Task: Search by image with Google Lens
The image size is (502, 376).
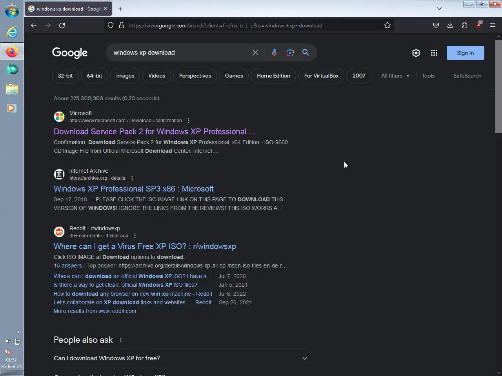Action: coord(290,52)
